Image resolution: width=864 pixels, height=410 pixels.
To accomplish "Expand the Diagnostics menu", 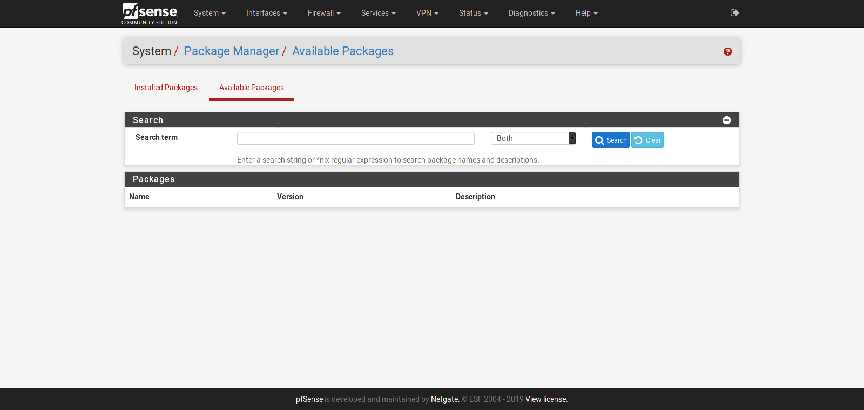I will pos(531,13).
